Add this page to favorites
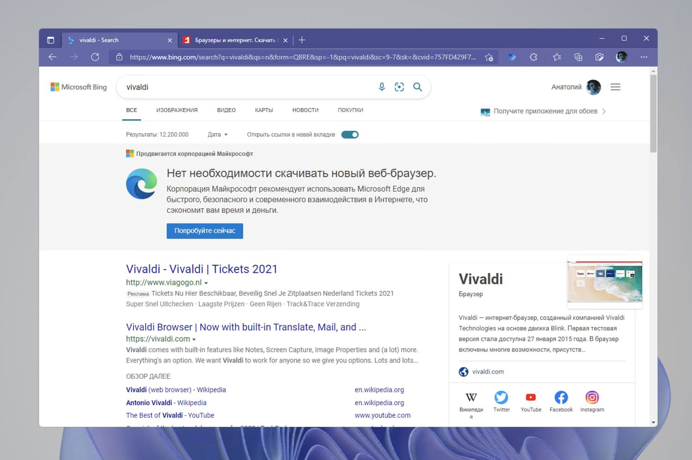The width and height of the screenshot is (692, 460). (489, 57)
